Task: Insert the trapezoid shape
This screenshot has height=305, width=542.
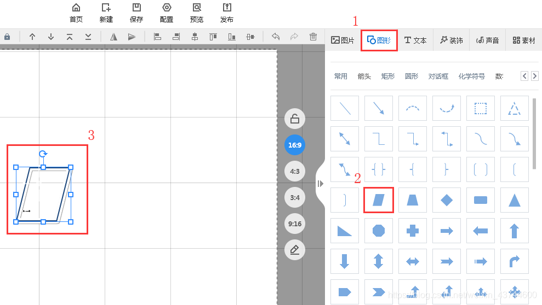Action: (x=412, y=200)
